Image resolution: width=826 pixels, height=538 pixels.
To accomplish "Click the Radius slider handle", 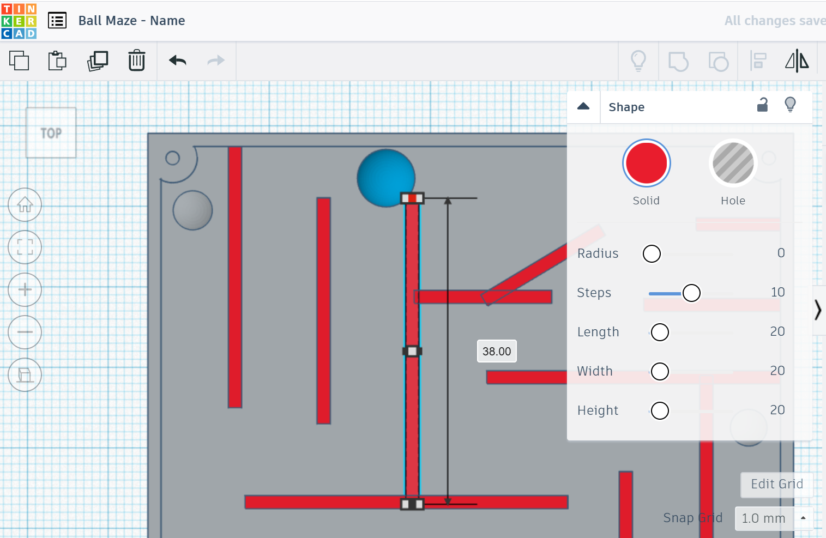I will point(652,253).
